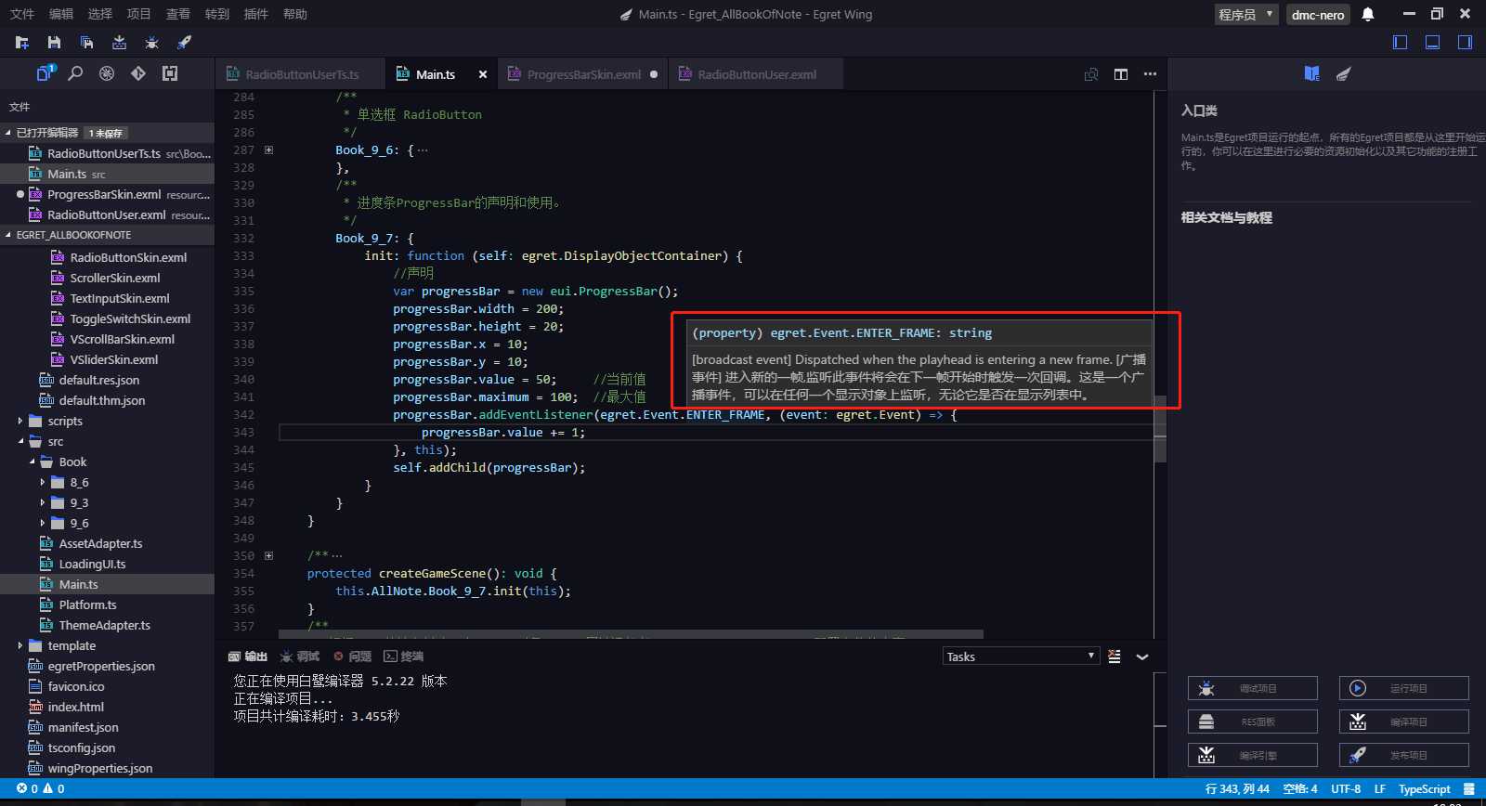Expand the template folder
The height and width of the screenshot is (806, 1486).
[20, 645]
